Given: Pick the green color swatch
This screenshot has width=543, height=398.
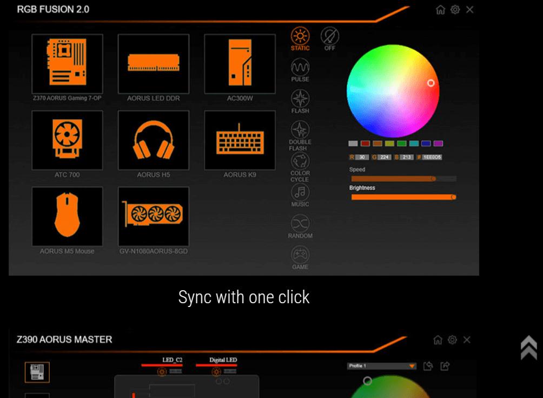Looking at the screenshot, I should [402, 143].
